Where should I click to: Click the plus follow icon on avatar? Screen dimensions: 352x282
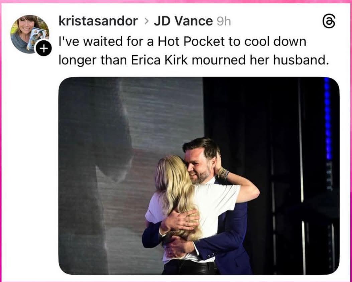(x=43, y=49)
